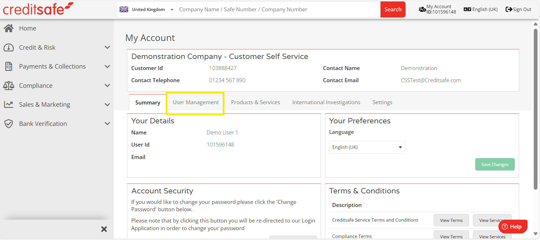Click the Payments & Collections document icon
This screenshot has width=540, height=240.
click(9, 66)
